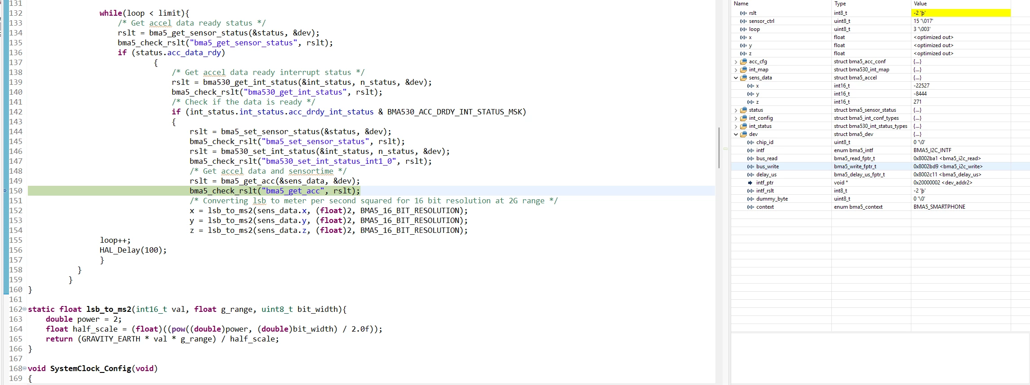Click the editor vertical scrollbar thumb
The image size is (1030, 385).
click(x=719, y=148)
